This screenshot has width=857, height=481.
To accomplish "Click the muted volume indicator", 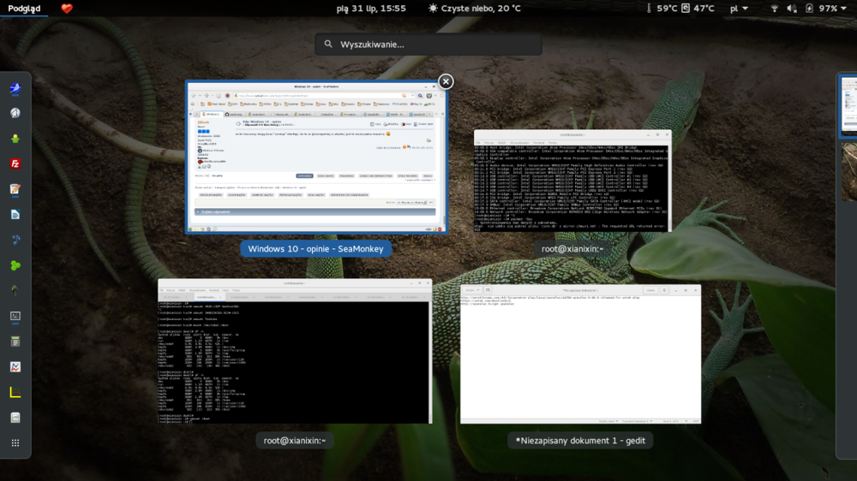I will [x=792, y=9].
